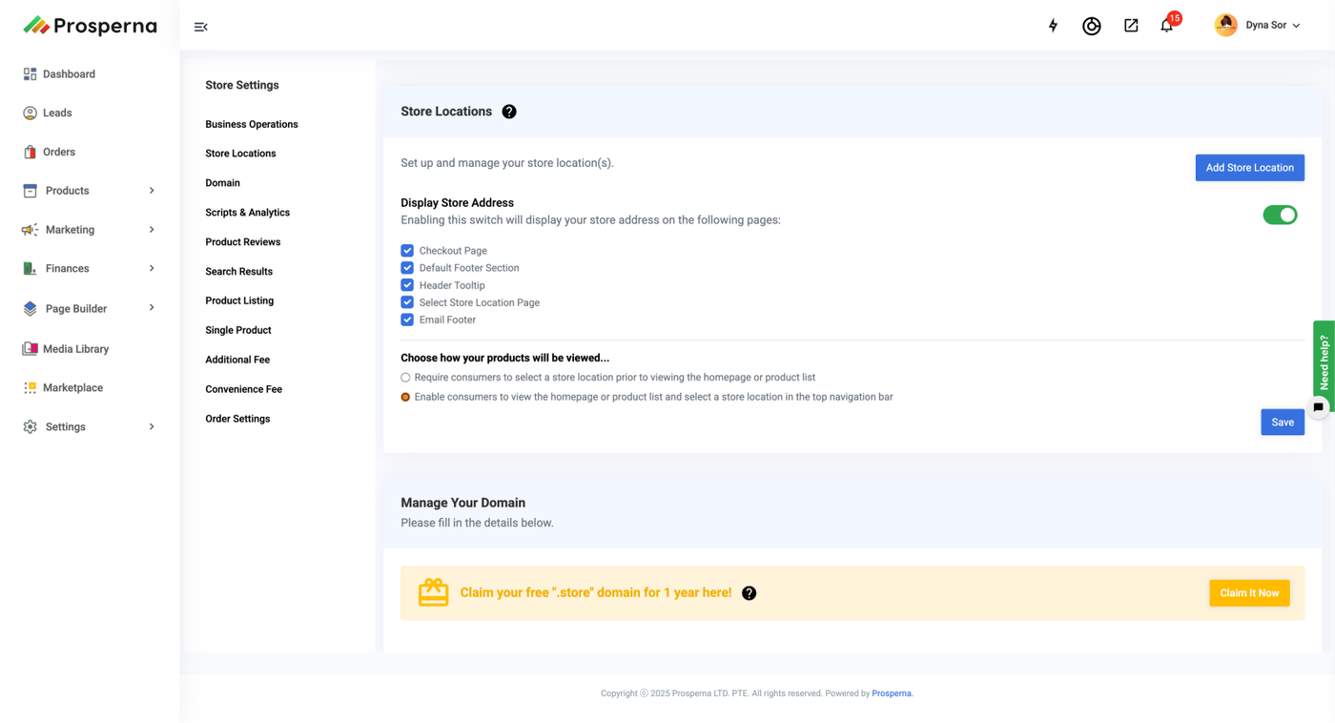This screenshot has height=723, width=1335.
Task: Open the Dyna Sor account dropdown
Action: click(1258, 26)
